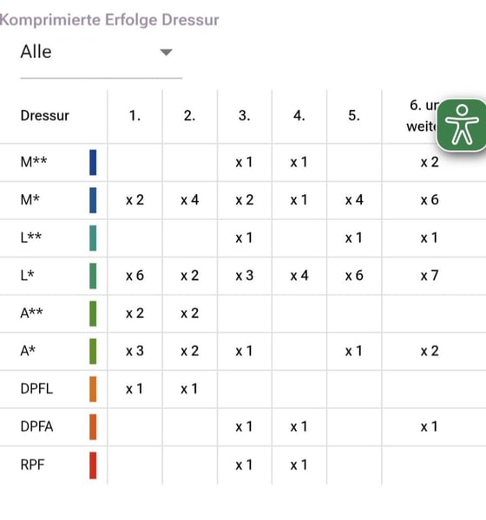Screen dimensions: 486x520
Task: Open the Alle filter selection field
Action: tap(101, 55)
